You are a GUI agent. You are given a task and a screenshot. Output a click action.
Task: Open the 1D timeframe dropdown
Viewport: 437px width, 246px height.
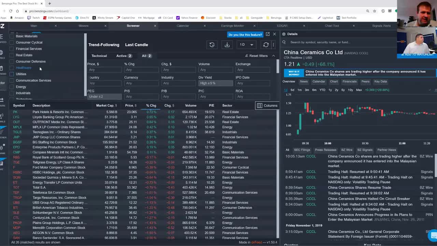point(246,45)
